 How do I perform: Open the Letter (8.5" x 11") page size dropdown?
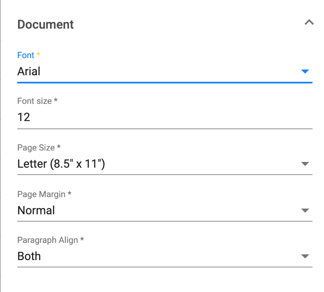165,164
